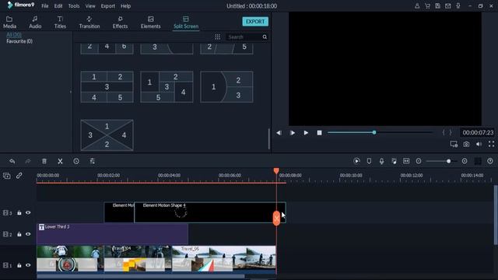Open the Elements tab

150,23
